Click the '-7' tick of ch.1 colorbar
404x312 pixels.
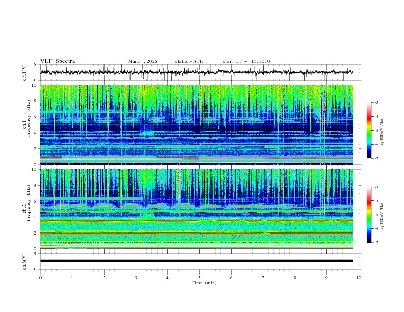376,158
